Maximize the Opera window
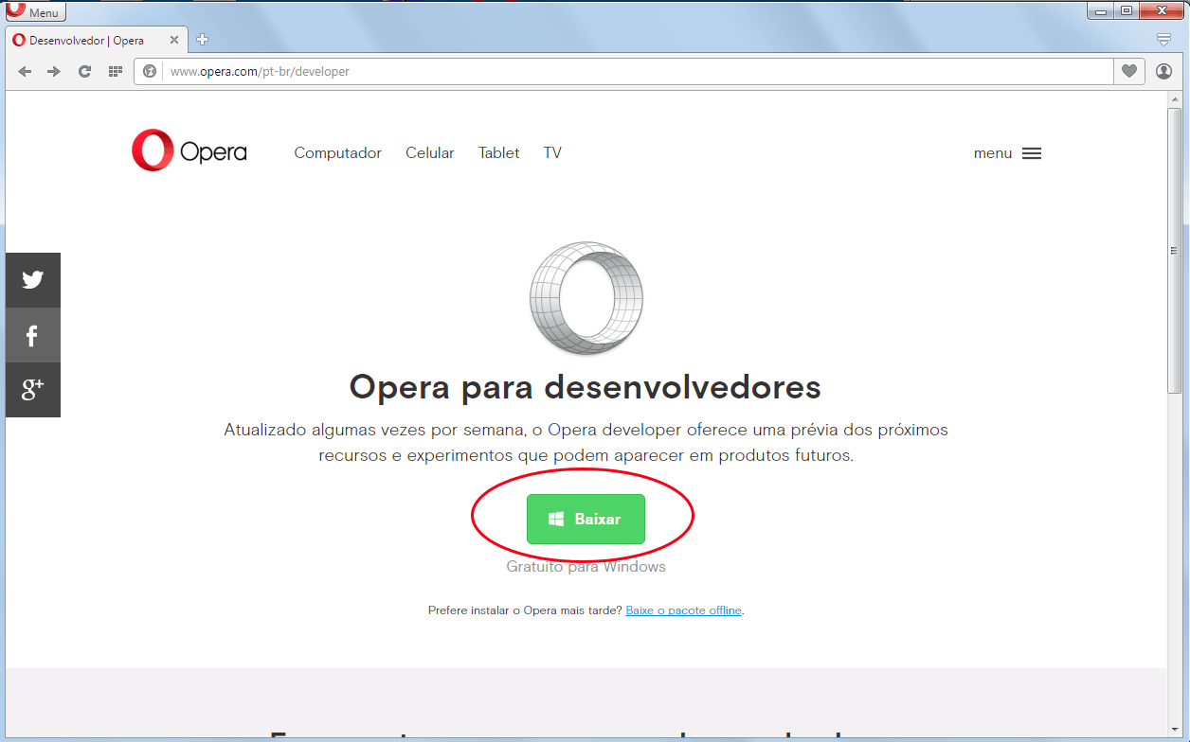1190x742 pixels. [1126, 10]
